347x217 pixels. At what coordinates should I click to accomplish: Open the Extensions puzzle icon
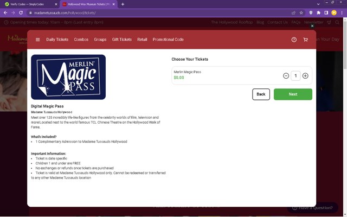pos(318,13)
